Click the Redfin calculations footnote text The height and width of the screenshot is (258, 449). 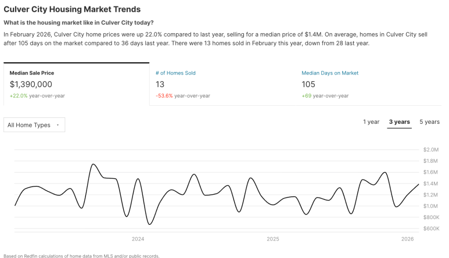81,255
